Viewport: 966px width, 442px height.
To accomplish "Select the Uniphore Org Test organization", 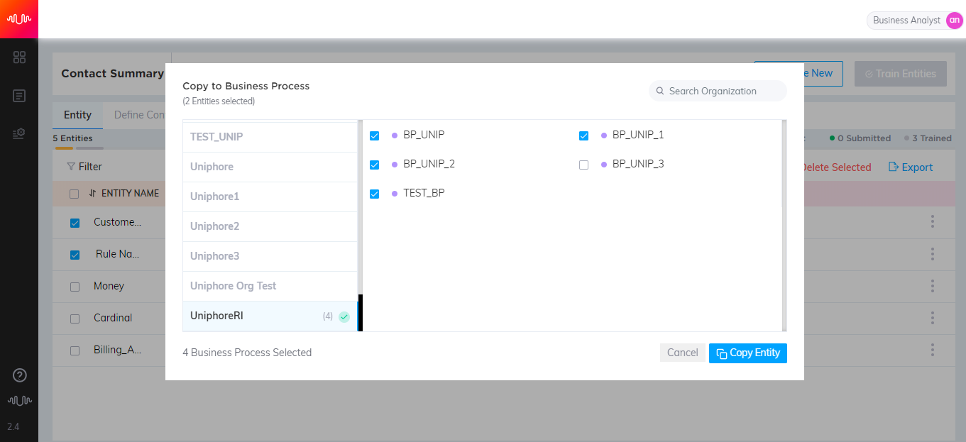I will 270,286.
